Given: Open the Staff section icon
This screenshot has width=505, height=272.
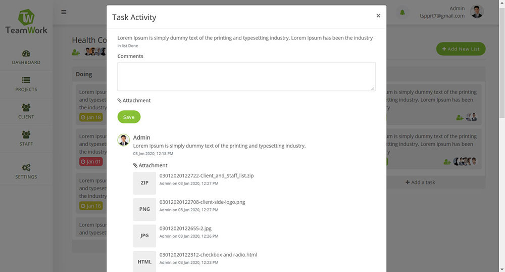Looking at the screenshot, I should click(26, 134).
